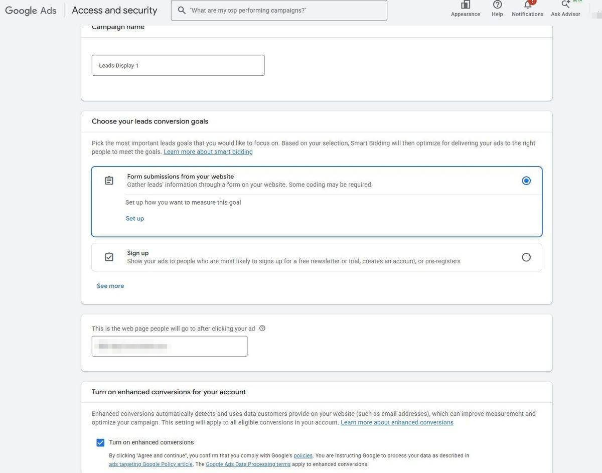This screenshot has width=602, height=473.
Task: Click the form submissions clipboard icon
Action: 109,181
